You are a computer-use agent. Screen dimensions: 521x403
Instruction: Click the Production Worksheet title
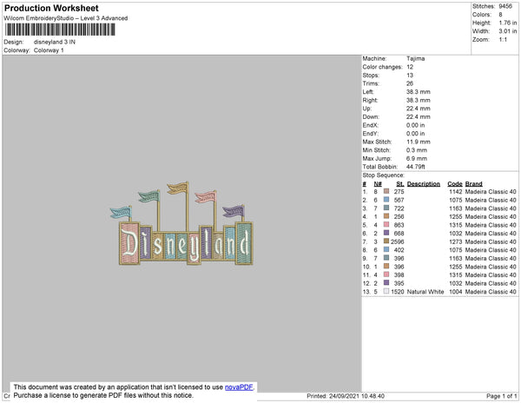click(51, 8)
